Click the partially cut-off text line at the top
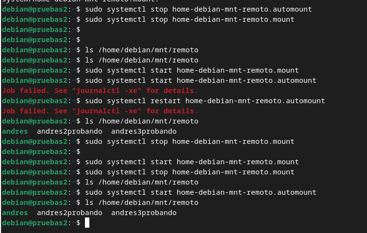The image size is (367, 233). tap(80, 1)
